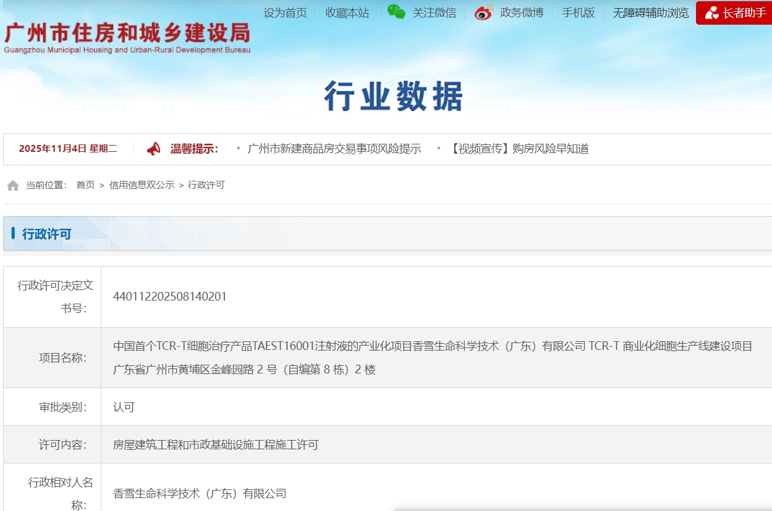Click 房屋建筑工程和市政基础设施工程施工许可 value
The height and width of the screenshot is (511, 772).
pyautogui.click(x=216, y=445)
